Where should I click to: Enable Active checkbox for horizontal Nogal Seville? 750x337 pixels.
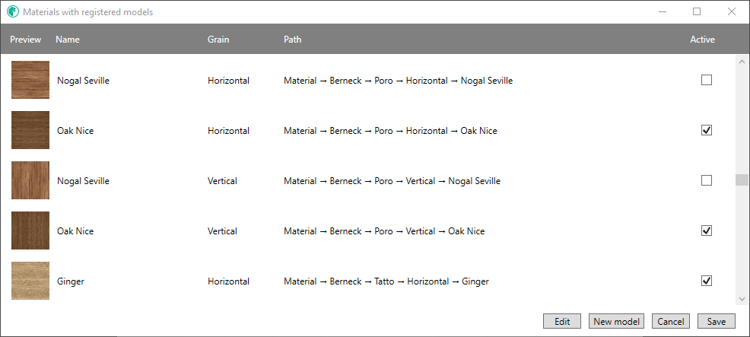[x=707, y=80]
